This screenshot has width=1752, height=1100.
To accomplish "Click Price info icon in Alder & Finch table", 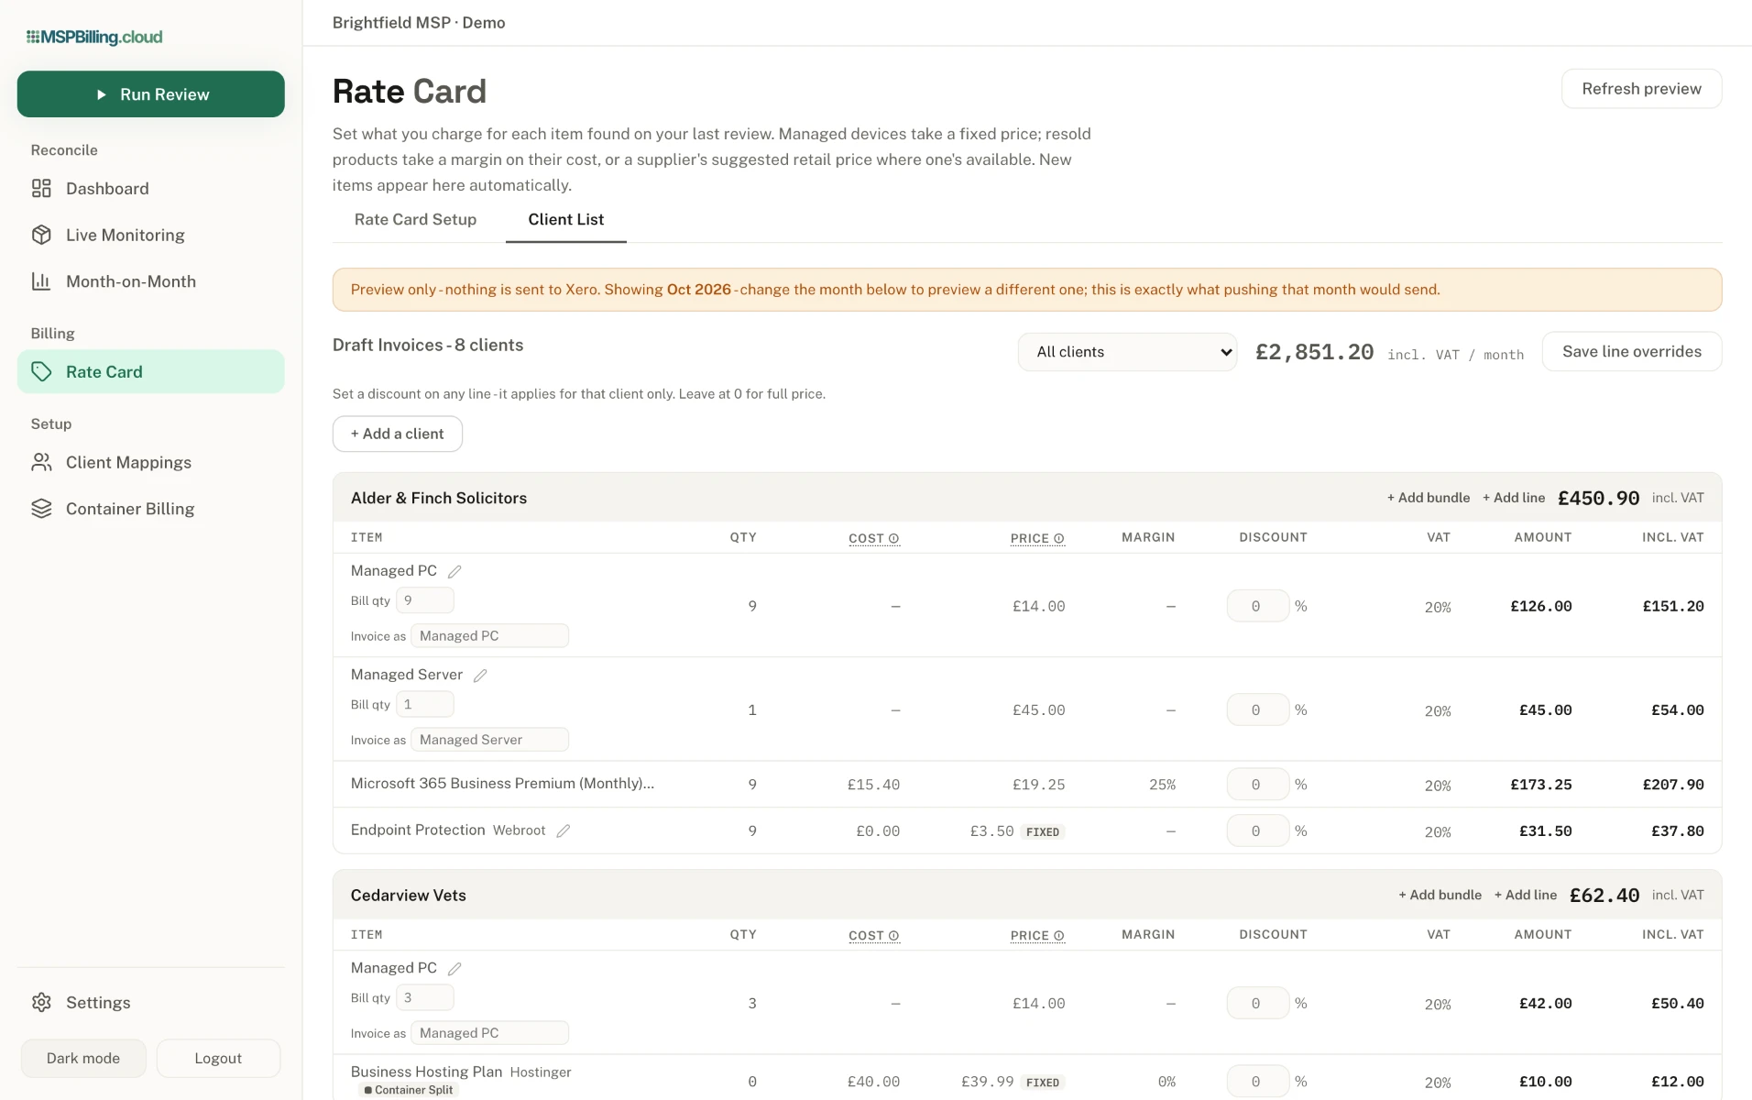I will point(1059,539).
